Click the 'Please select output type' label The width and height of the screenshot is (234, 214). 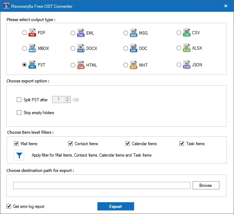(31, 20)
